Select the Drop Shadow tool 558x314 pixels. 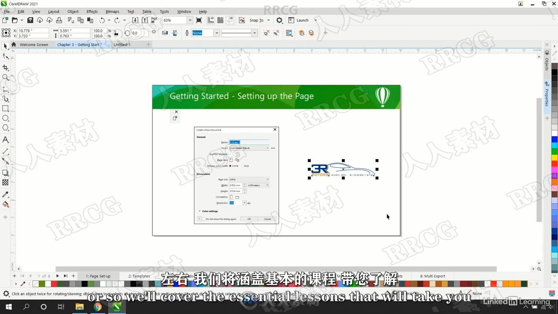point(5,173)
